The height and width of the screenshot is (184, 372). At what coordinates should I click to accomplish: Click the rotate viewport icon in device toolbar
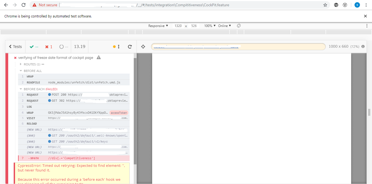point(239,25)
